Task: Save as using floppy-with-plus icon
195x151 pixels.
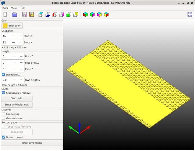Action: (31, 14)
